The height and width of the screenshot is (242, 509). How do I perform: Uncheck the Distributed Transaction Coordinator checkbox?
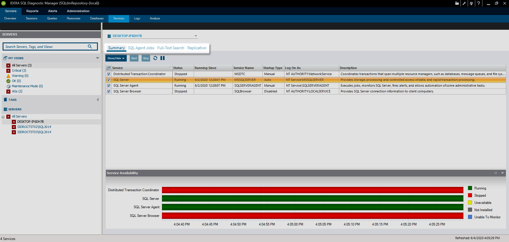click(x=109, y=74)
